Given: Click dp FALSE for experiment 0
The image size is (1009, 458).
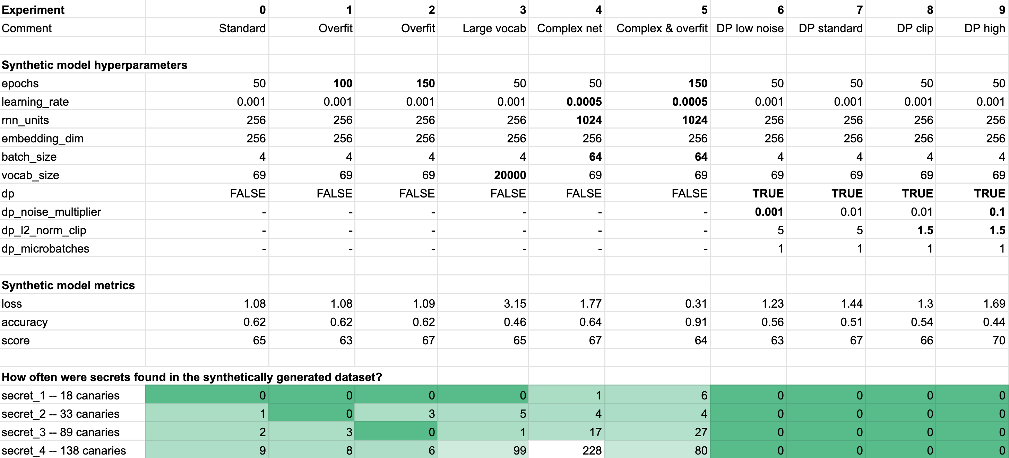Looking at the screenshot, I should coord(207,193).
